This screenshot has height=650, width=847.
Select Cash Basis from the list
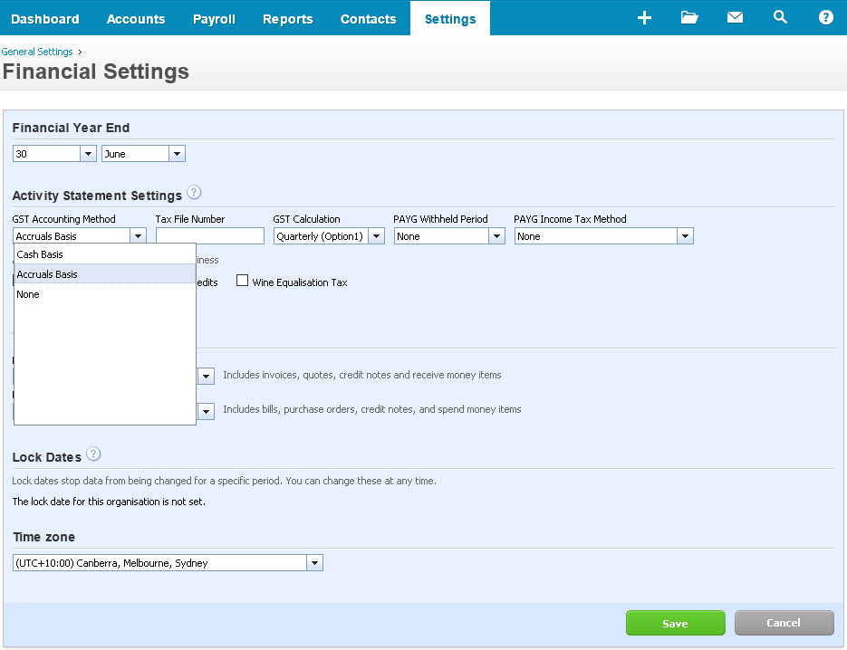[40, 254]
